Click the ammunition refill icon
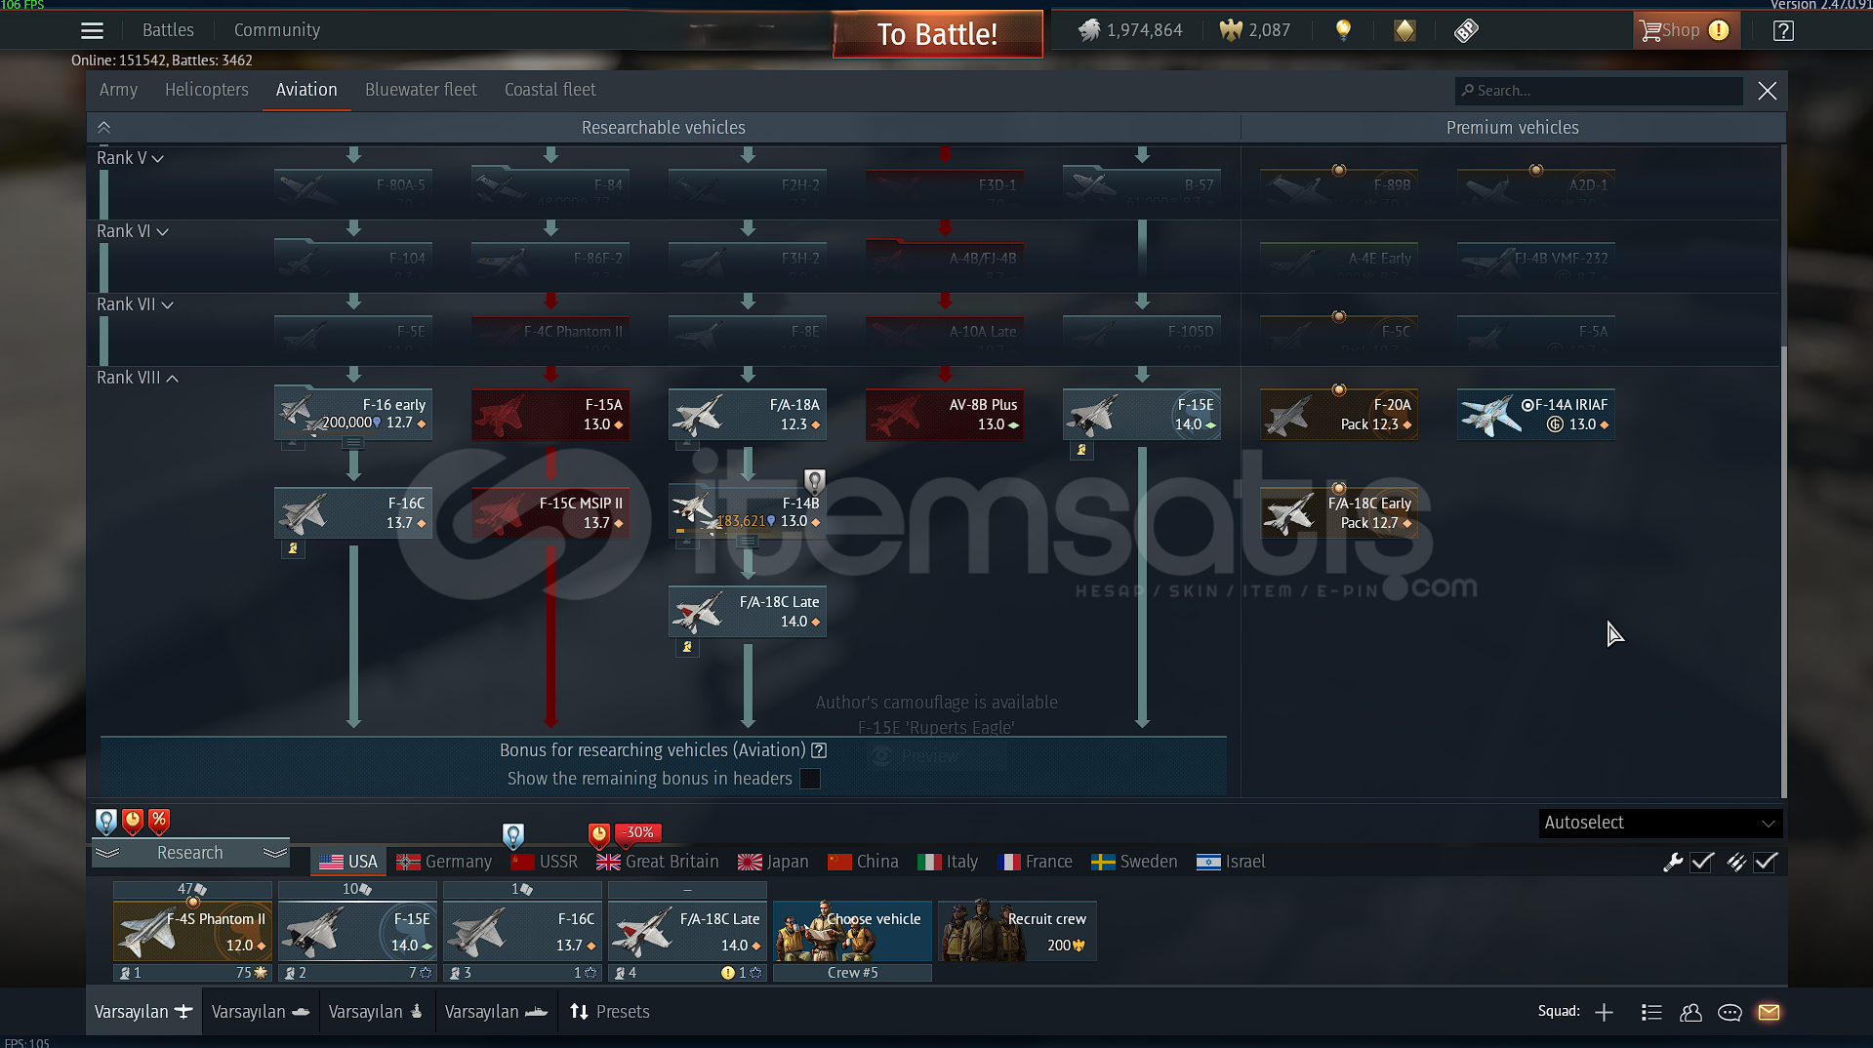The image size is (1873, 1048). point(1736,862)
